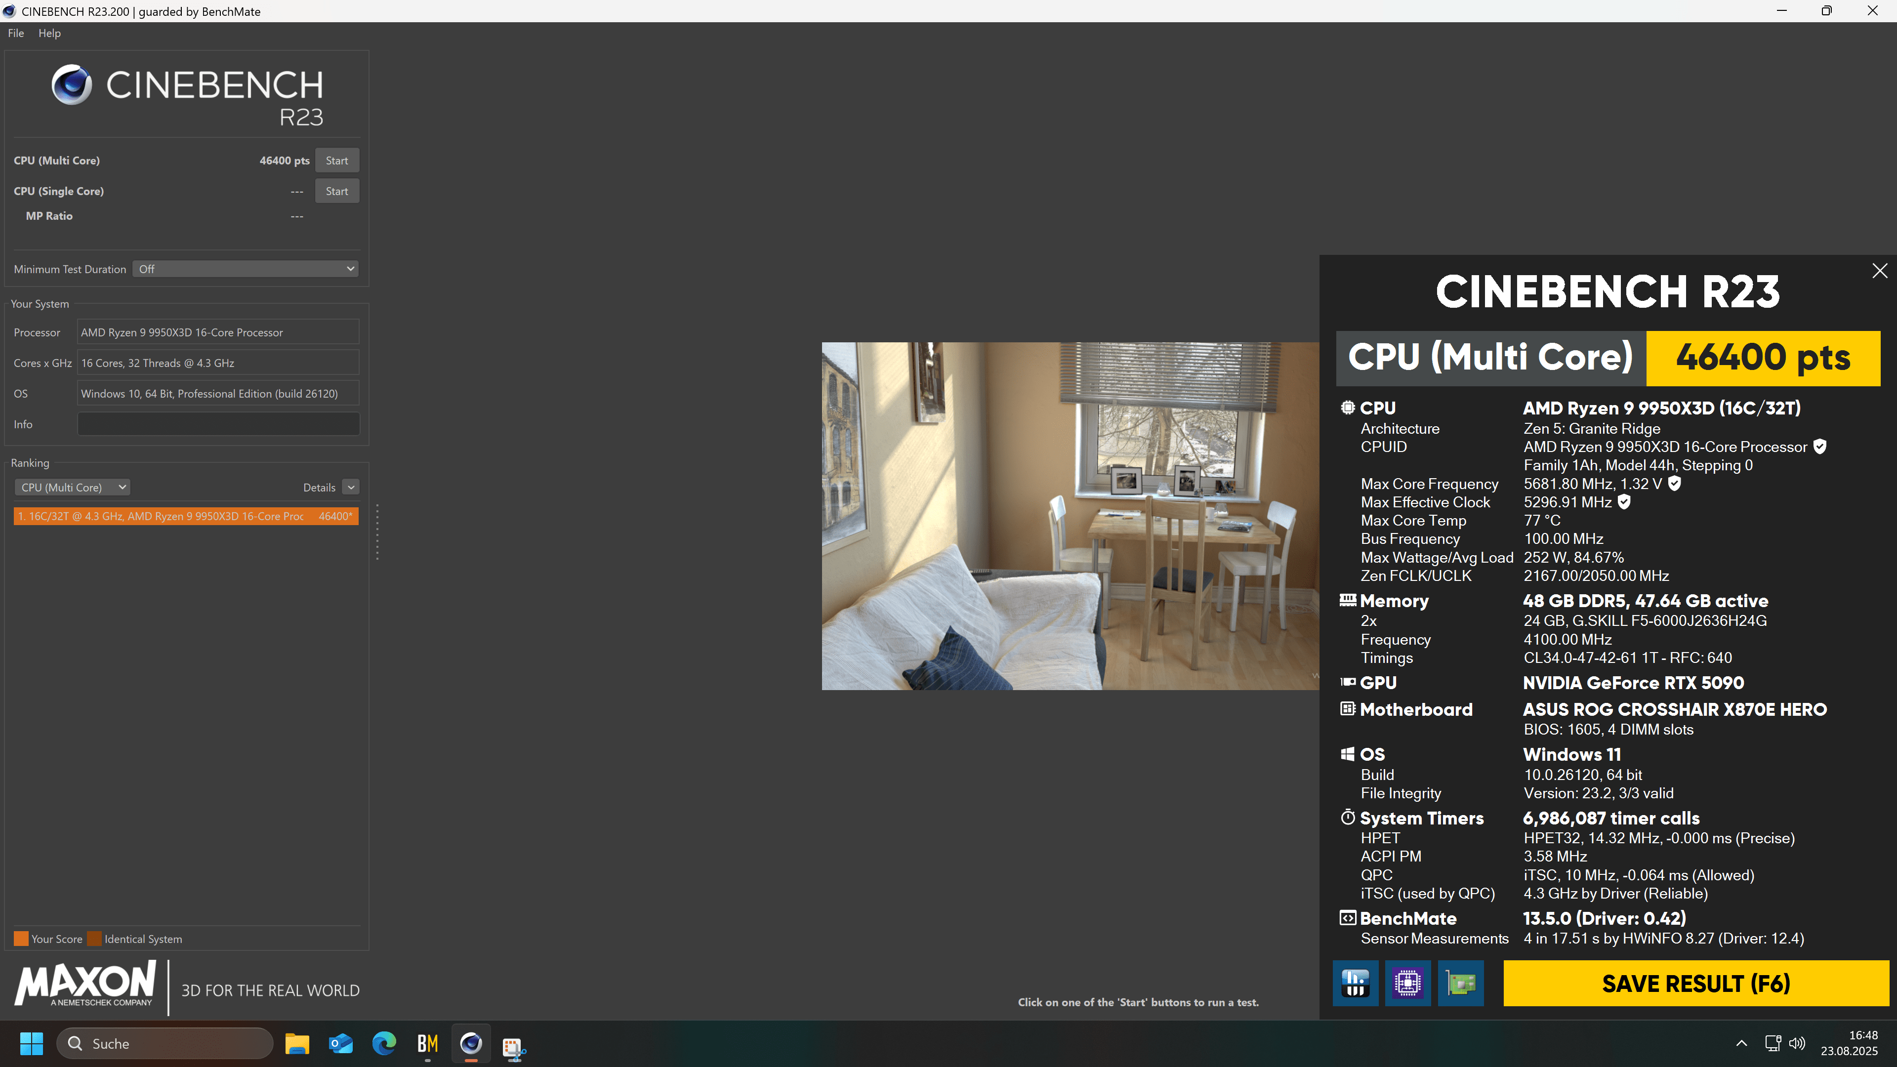The height and width of the screenshot is (1067, 1897).
Task: Show hidden system tray icons
Action: (x=1741, y=1043)
